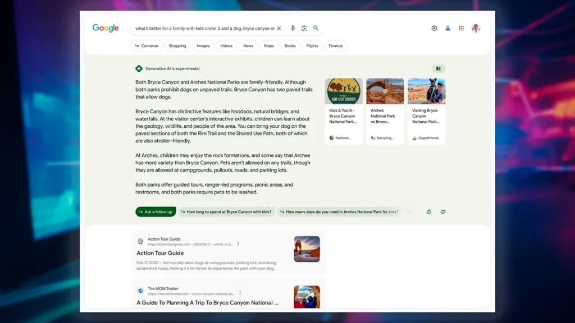575x323 pixels.
Task: Click the green sources view icon above the cards
Action: tap(438, 68)
